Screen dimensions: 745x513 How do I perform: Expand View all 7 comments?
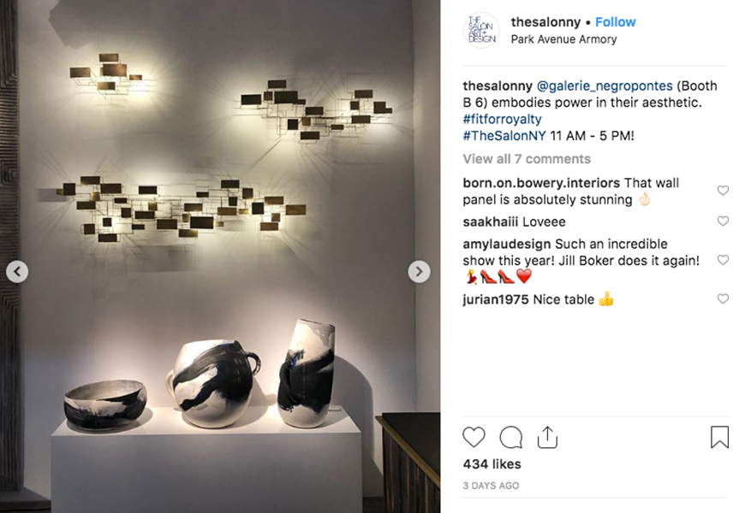tap(527, 159)
